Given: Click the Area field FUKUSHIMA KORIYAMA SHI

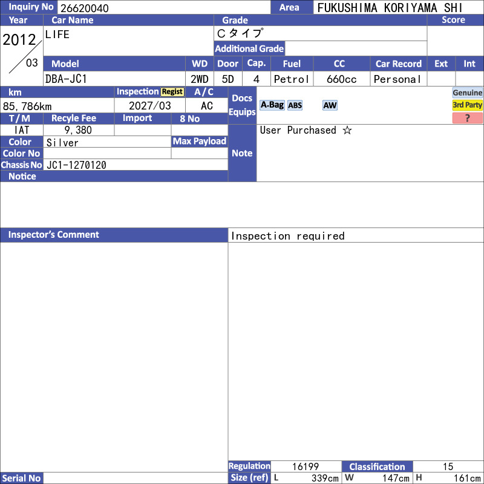Looking at the screenshot, I should 390,8.
